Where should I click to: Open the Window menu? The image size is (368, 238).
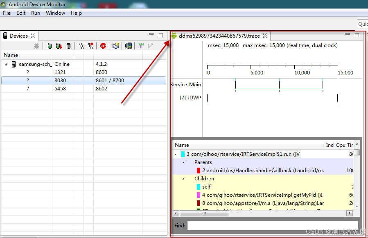(x=55, y=13)
